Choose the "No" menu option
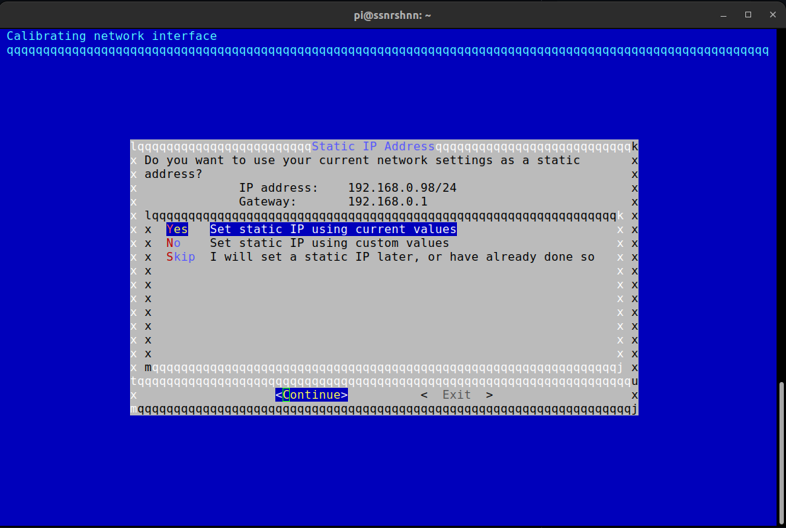Viewport: 786px width, 528px height. point(173,243)
